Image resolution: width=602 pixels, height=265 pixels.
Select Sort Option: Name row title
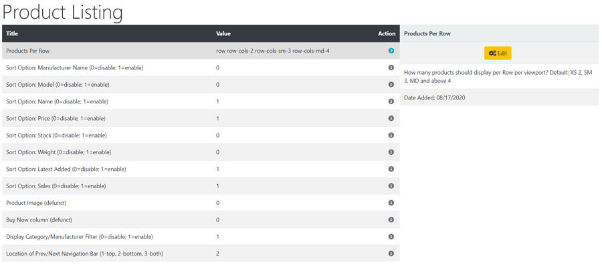click(x=58, y=101)
